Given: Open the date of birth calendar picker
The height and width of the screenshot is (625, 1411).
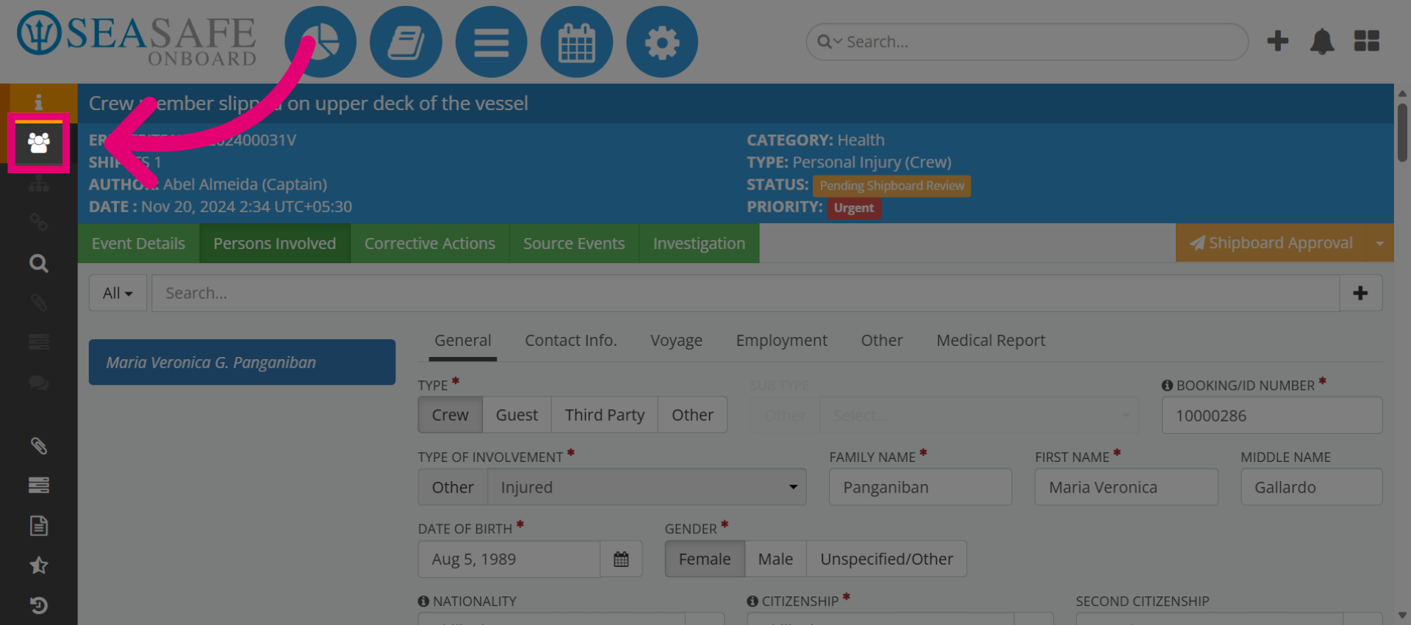Looking at the screenshot, I should (621, 559).
